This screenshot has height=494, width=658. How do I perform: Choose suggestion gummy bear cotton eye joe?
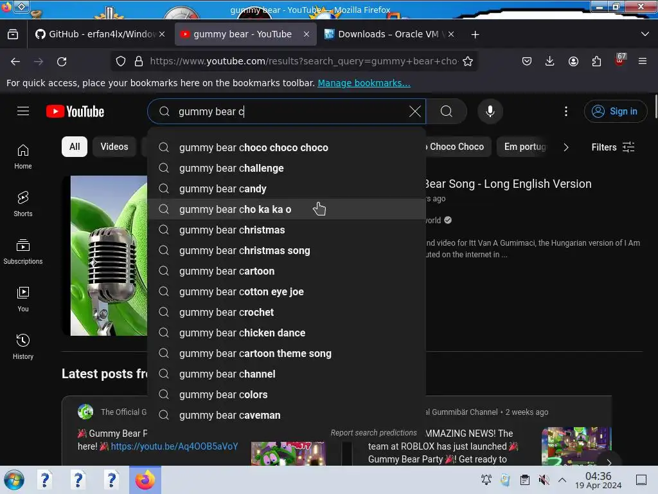pyautogui.click(x=287, y=291)
